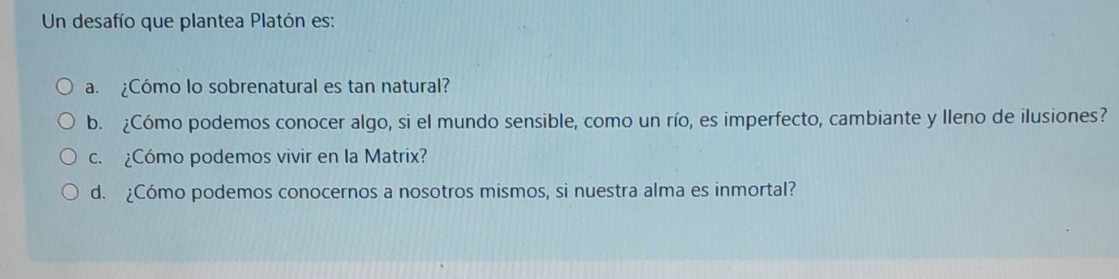The width and height of the screenshot is (1119, 279).
Task: Click the letter label 'b.'
Action: tap(94, 123)
